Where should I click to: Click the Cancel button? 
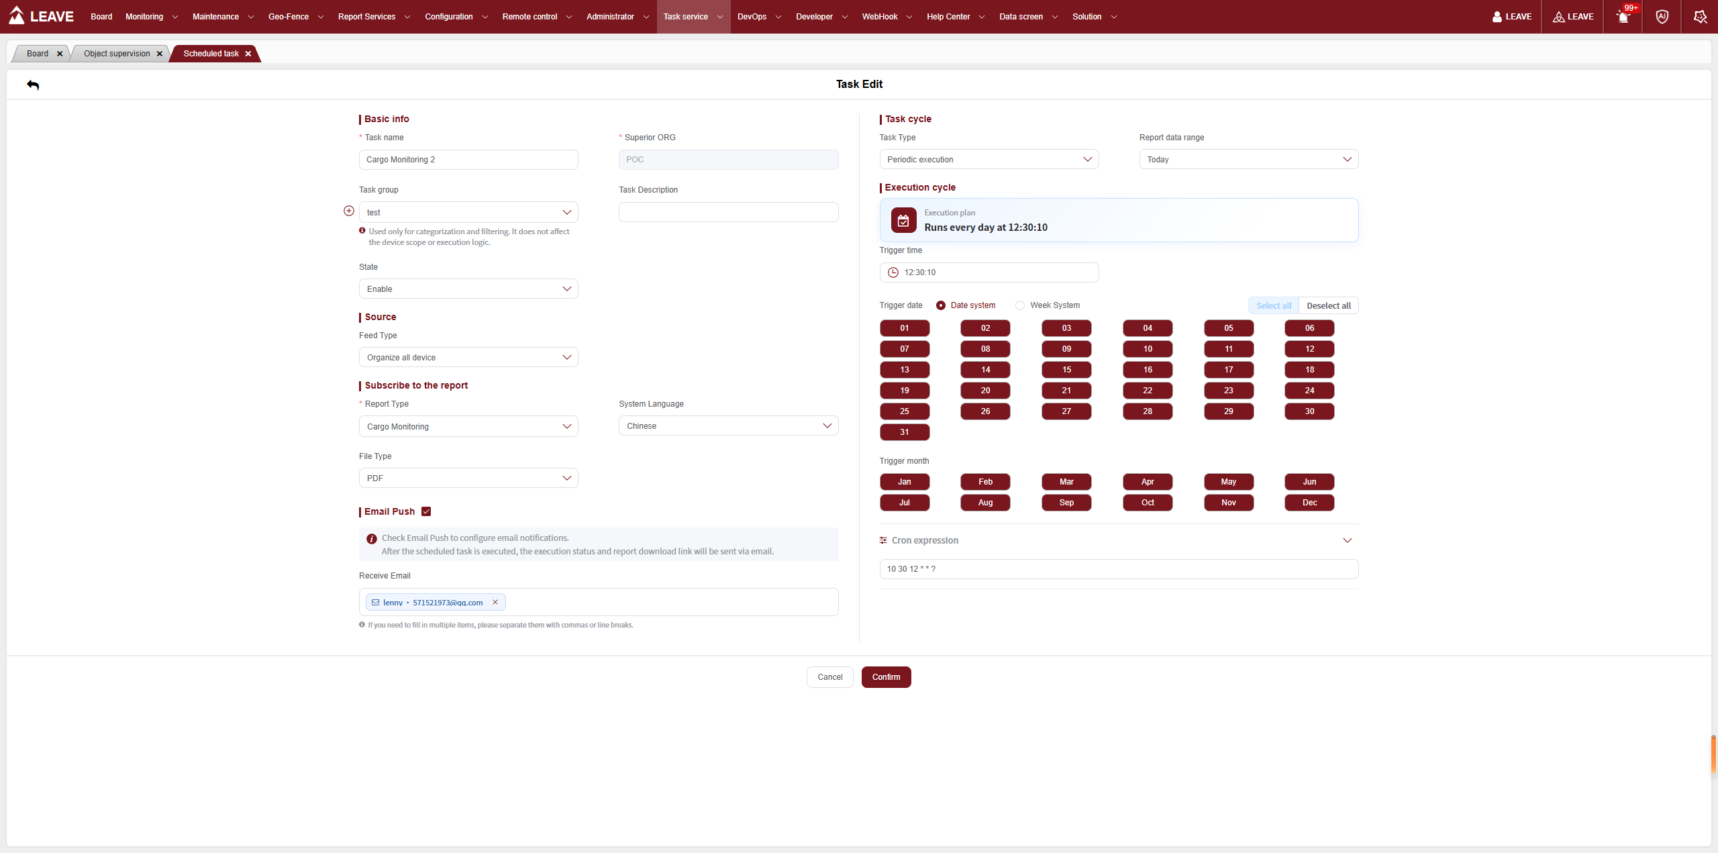pyautogui.click(x=829, y=677)
